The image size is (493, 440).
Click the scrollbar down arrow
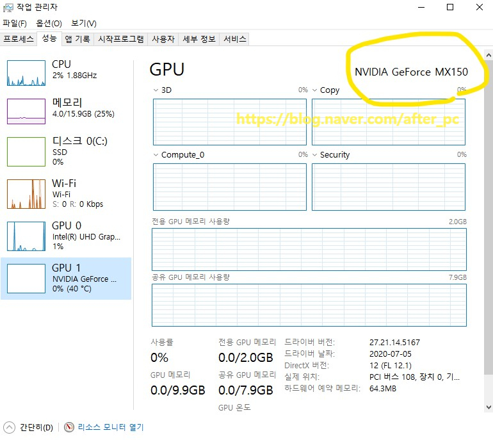(489, 407)
